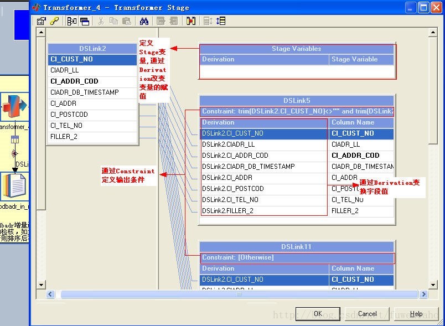This screenshot has height=326, width=445.
Task: Click OK to confirm the transformer
Action: click(x=318, y=314)
